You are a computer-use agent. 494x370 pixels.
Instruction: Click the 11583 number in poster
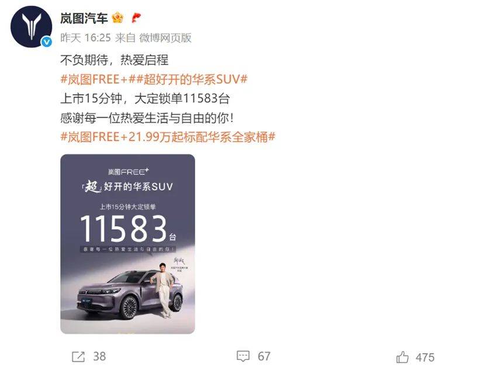pos(124,229)
